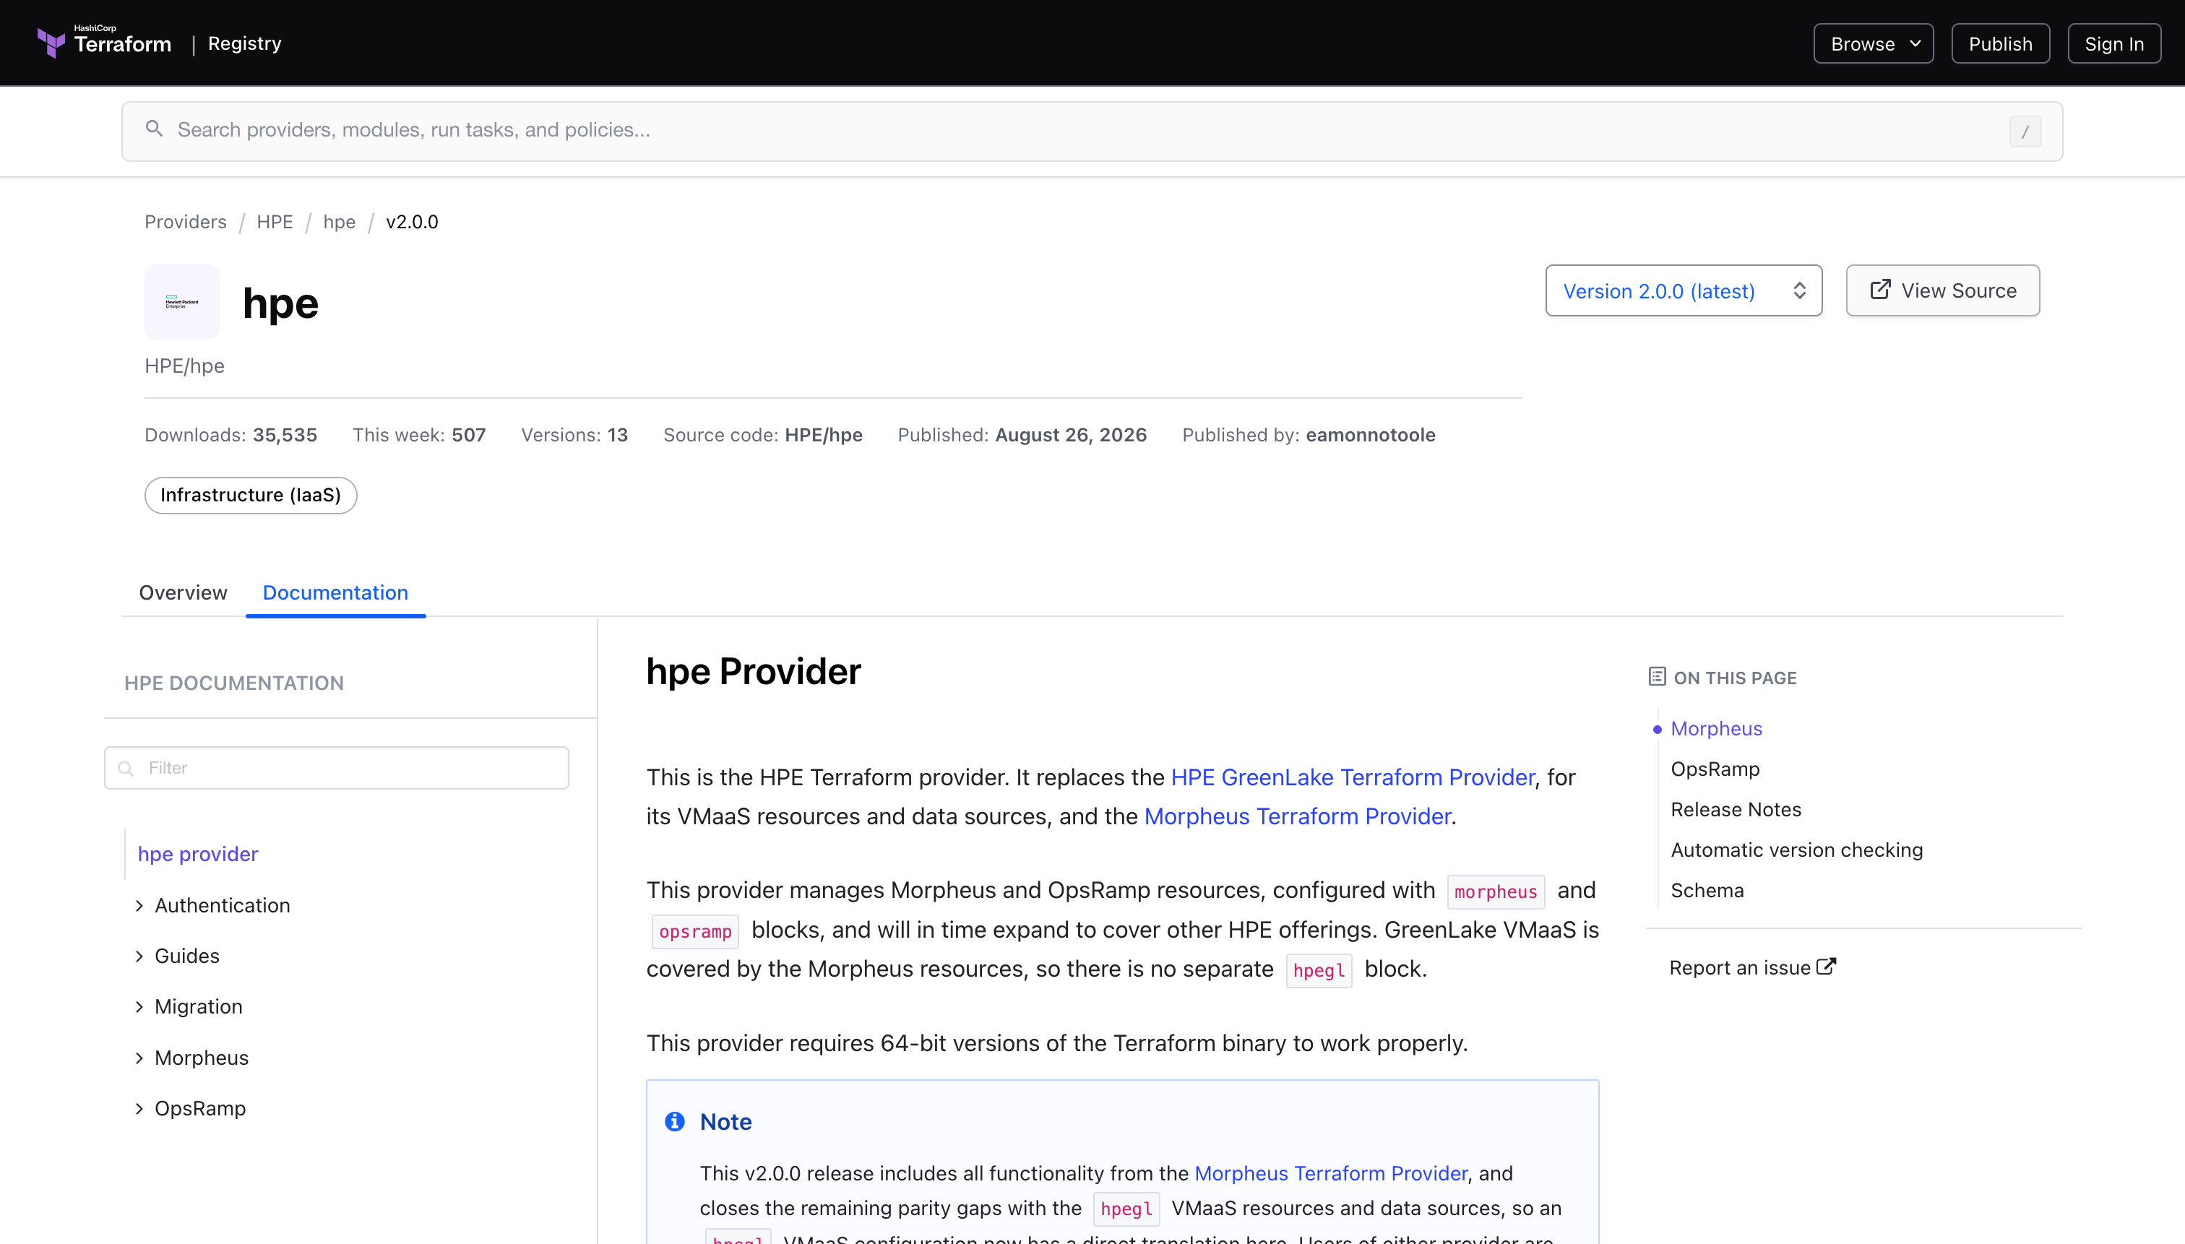
Task: Click the morpheus inline code
Action: (x=1496, y=891)
